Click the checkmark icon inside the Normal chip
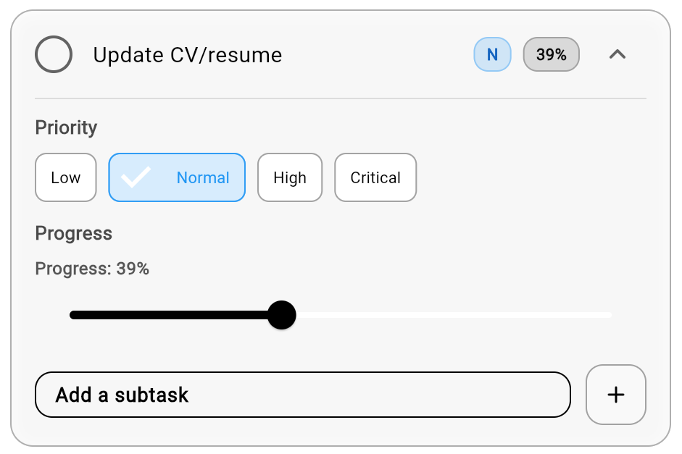This screenshot has height=454, width=682. tap(136, 177)
